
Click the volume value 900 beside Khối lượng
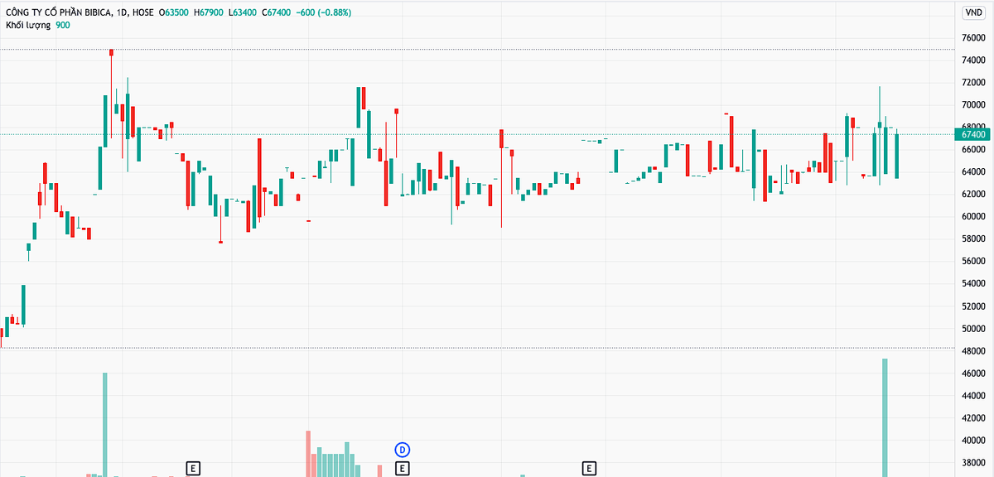coord(63,26)
